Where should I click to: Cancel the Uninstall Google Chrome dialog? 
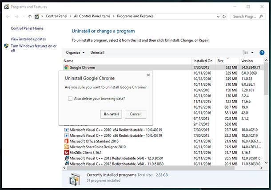(x=135, y=114)
